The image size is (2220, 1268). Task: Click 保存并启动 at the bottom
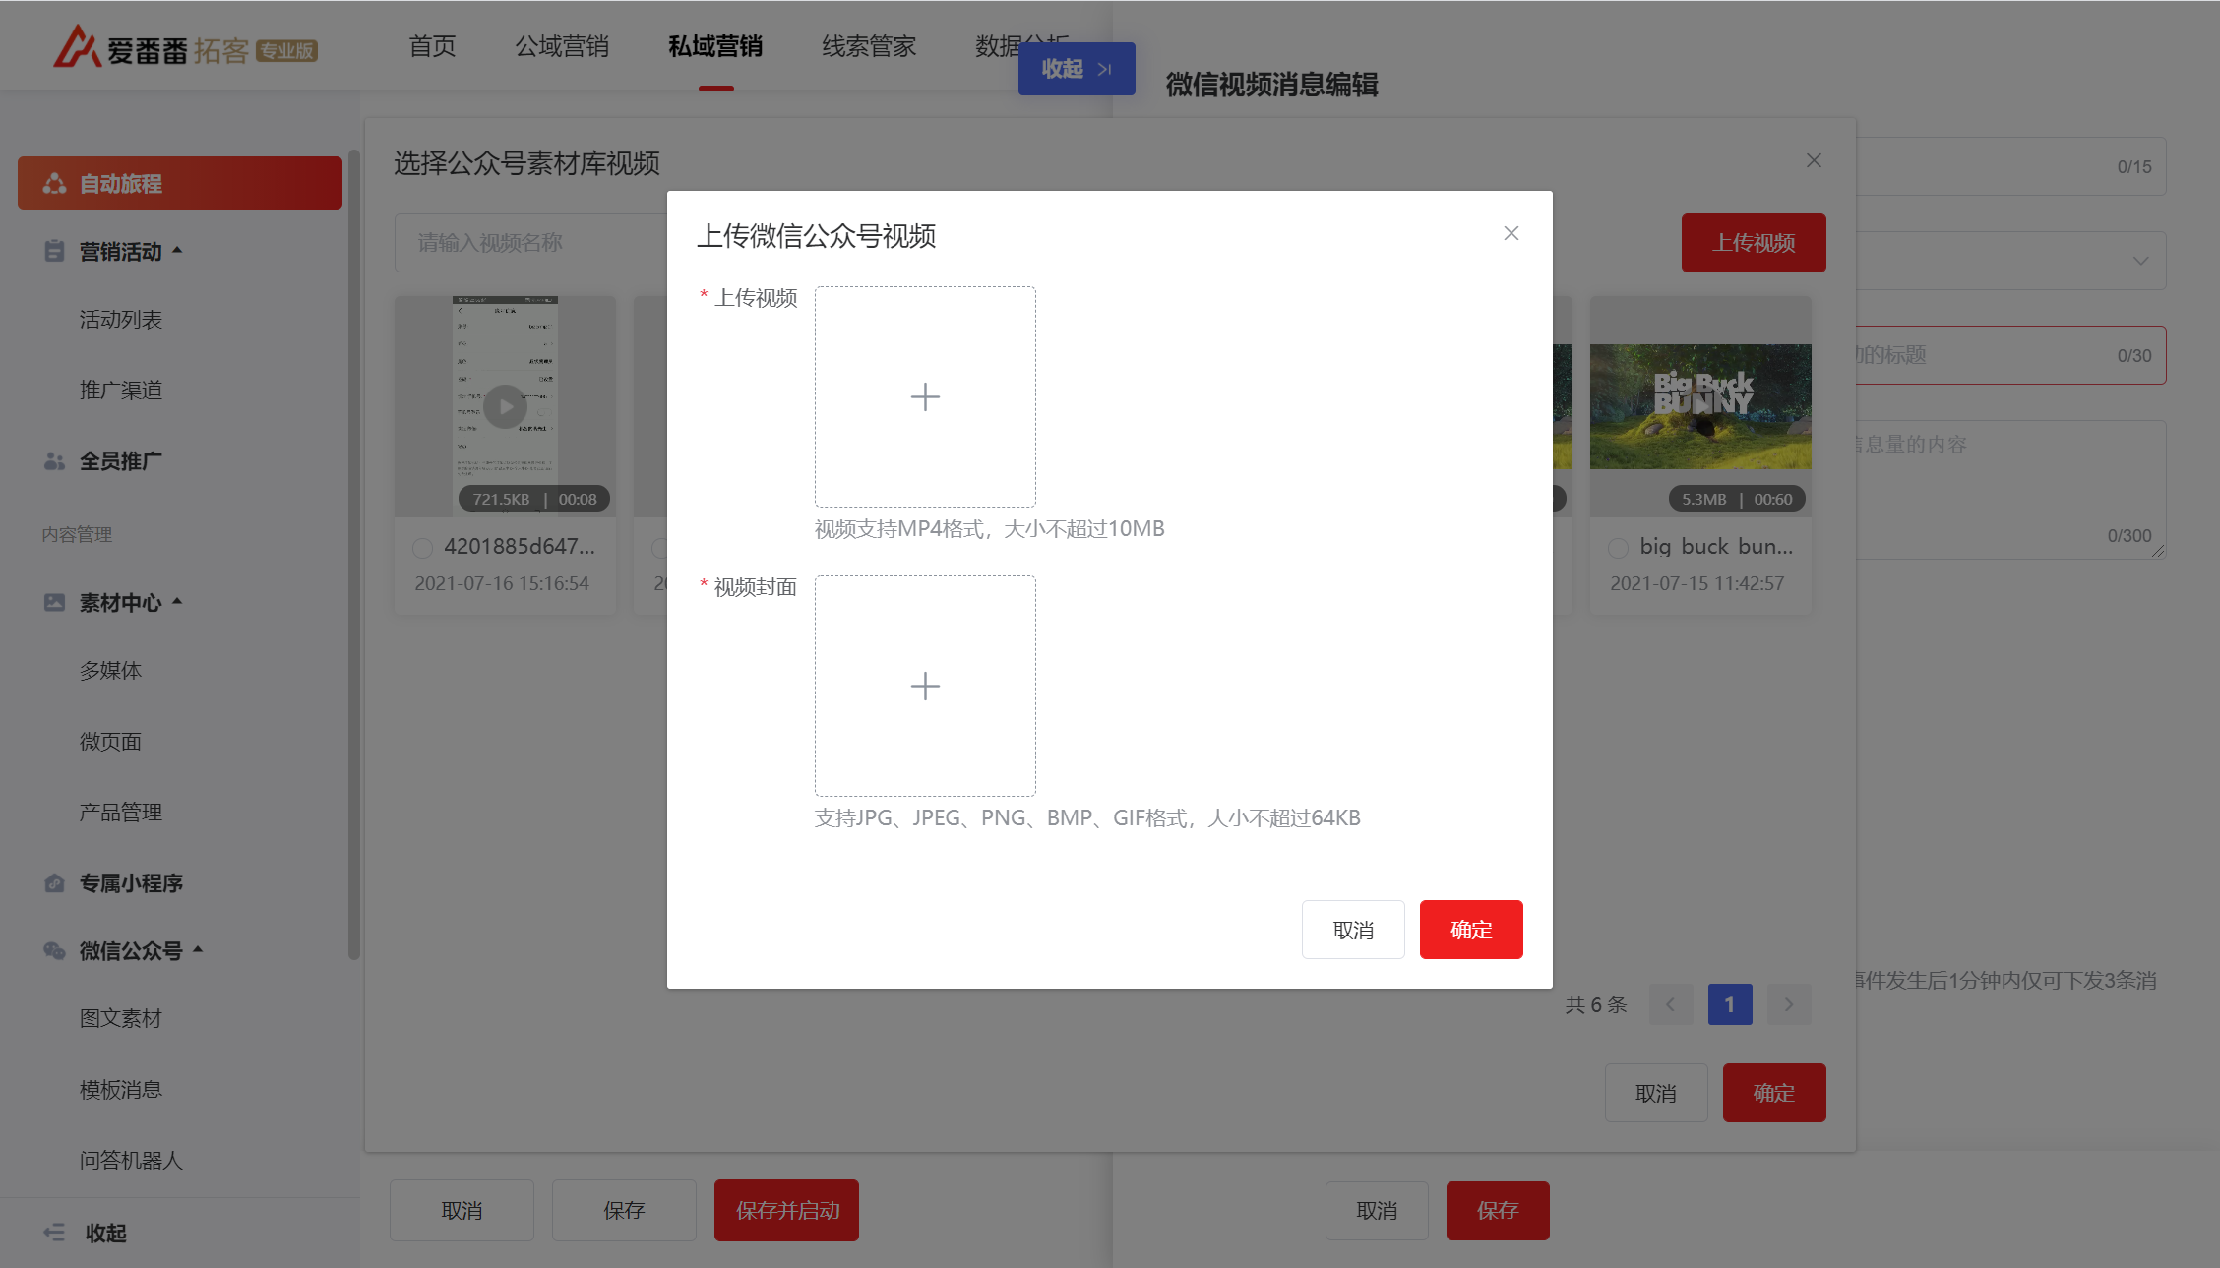coord(787,1210)
